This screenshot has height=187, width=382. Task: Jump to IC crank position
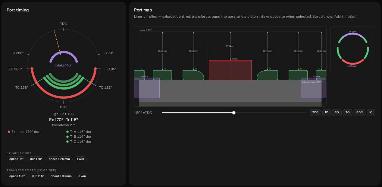[x=327, y=112]
